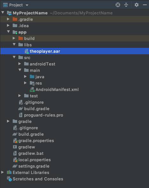Click the locate/select opened file crosshair icon
Screen dimensions: 149x188
tap(118, 5)
